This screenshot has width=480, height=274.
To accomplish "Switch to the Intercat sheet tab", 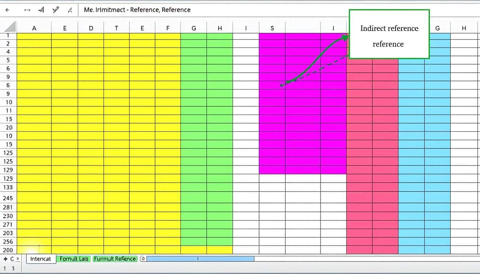I will pyautogui.click(x=41, y=259).
